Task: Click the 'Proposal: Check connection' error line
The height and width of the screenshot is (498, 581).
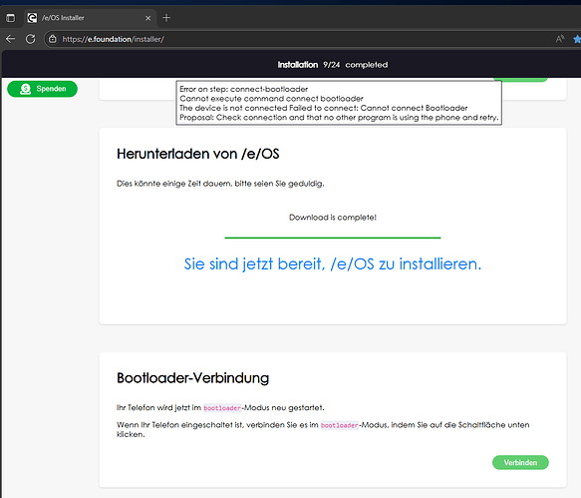Action: (x=339, y=118)
